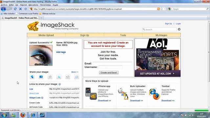Bookmark page with the star icon

point(161,9)
